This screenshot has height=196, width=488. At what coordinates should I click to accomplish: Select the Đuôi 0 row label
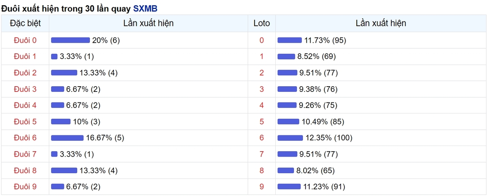point(25,40)
